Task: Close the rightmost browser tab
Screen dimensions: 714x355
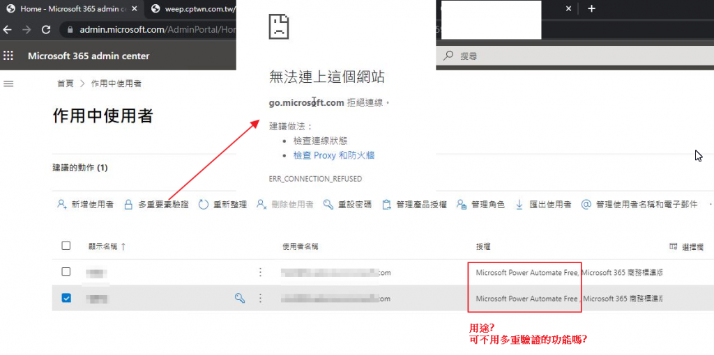Action: pyautogui.click(x=568, y=8)
